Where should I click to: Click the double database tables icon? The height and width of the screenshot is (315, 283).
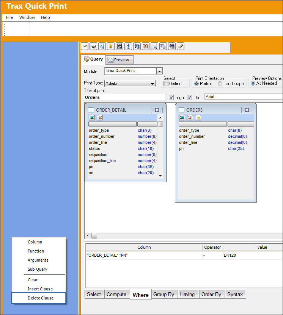pos(137,47)
